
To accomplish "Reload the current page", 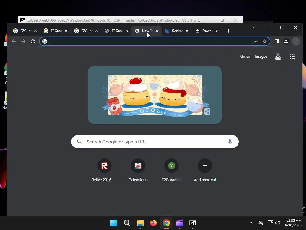I will click(33, 41).
